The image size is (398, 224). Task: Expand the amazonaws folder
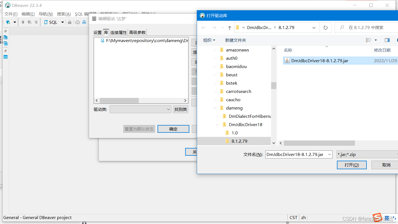[x=215, y=50]
